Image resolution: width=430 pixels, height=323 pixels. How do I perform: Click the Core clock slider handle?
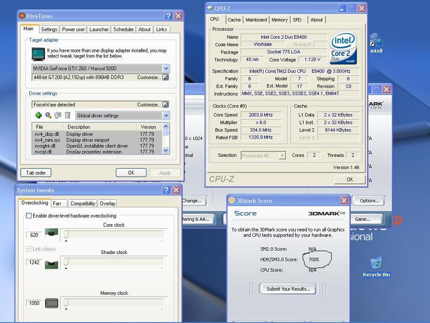(x=66, y=235)
